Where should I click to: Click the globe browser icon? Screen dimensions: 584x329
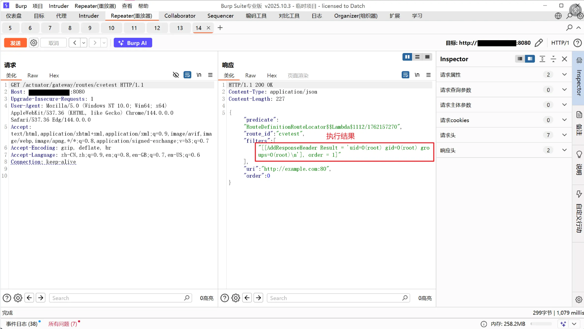coord(558,16)
